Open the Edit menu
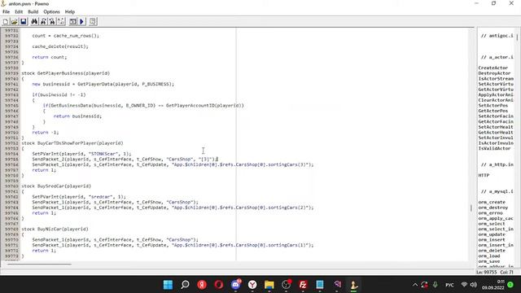 coord(19,11)
